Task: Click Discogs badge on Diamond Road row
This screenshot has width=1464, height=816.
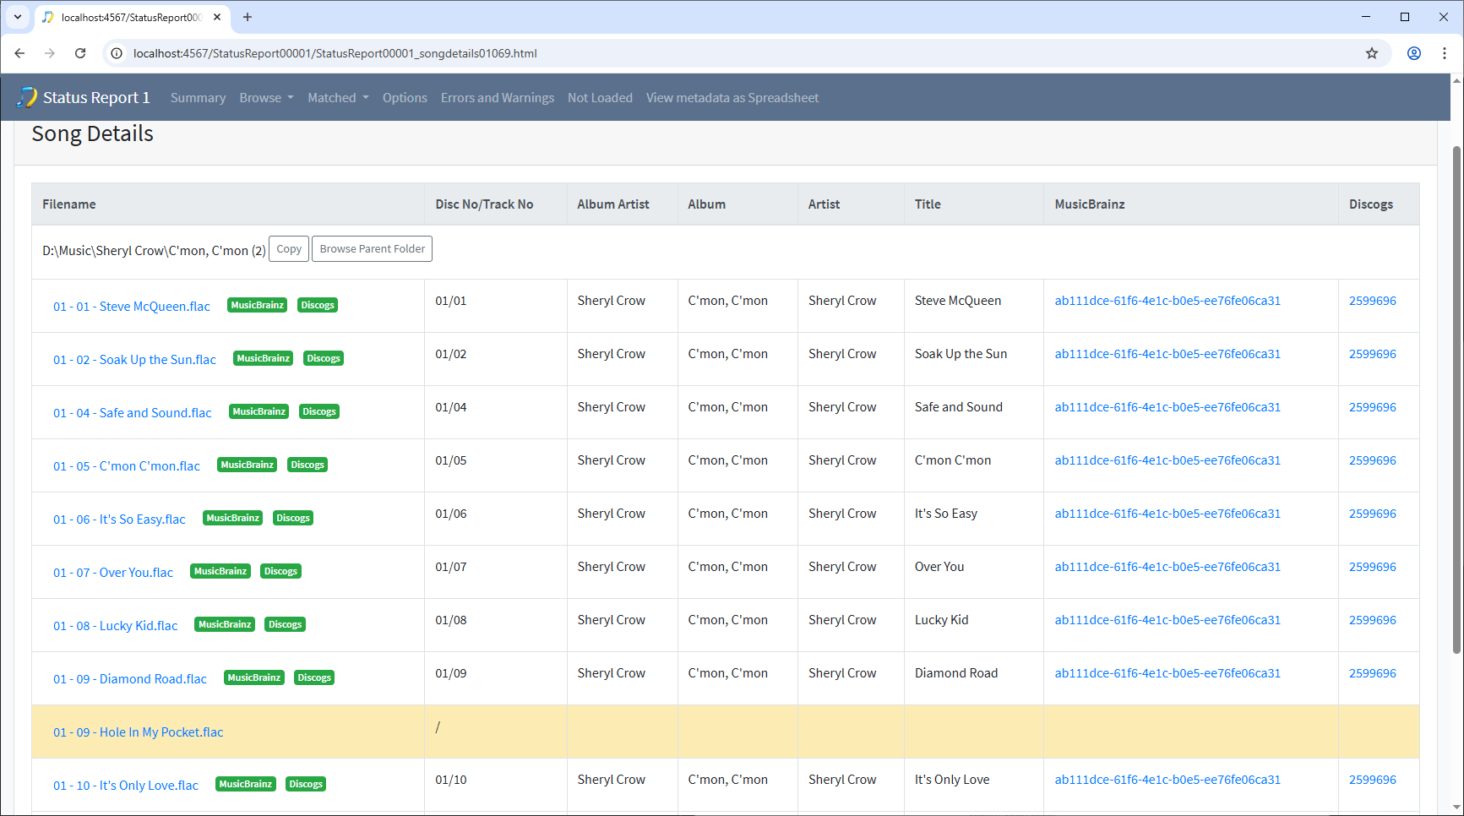Action: [314, 677]
